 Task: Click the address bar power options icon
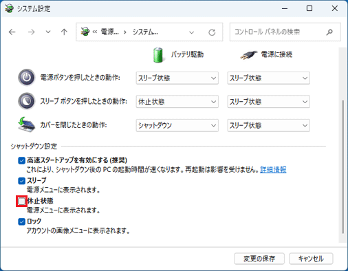[85, 32]
